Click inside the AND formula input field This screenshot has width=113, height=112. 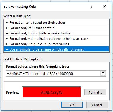53,74
